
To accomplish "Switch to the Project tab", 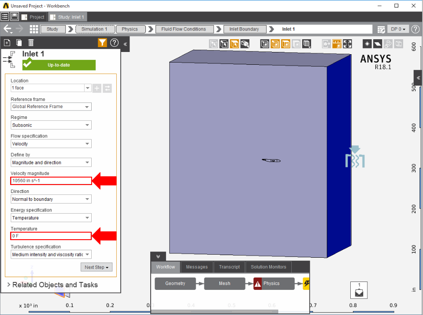I will click(33, 17).
